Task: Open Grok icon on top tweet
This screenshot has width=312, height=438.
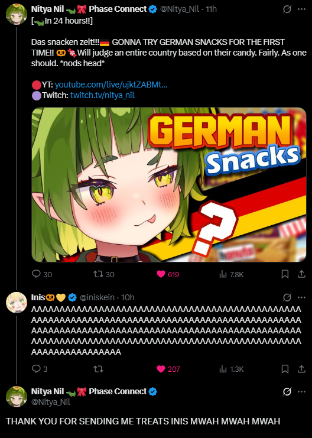Action: click(287, 9)
